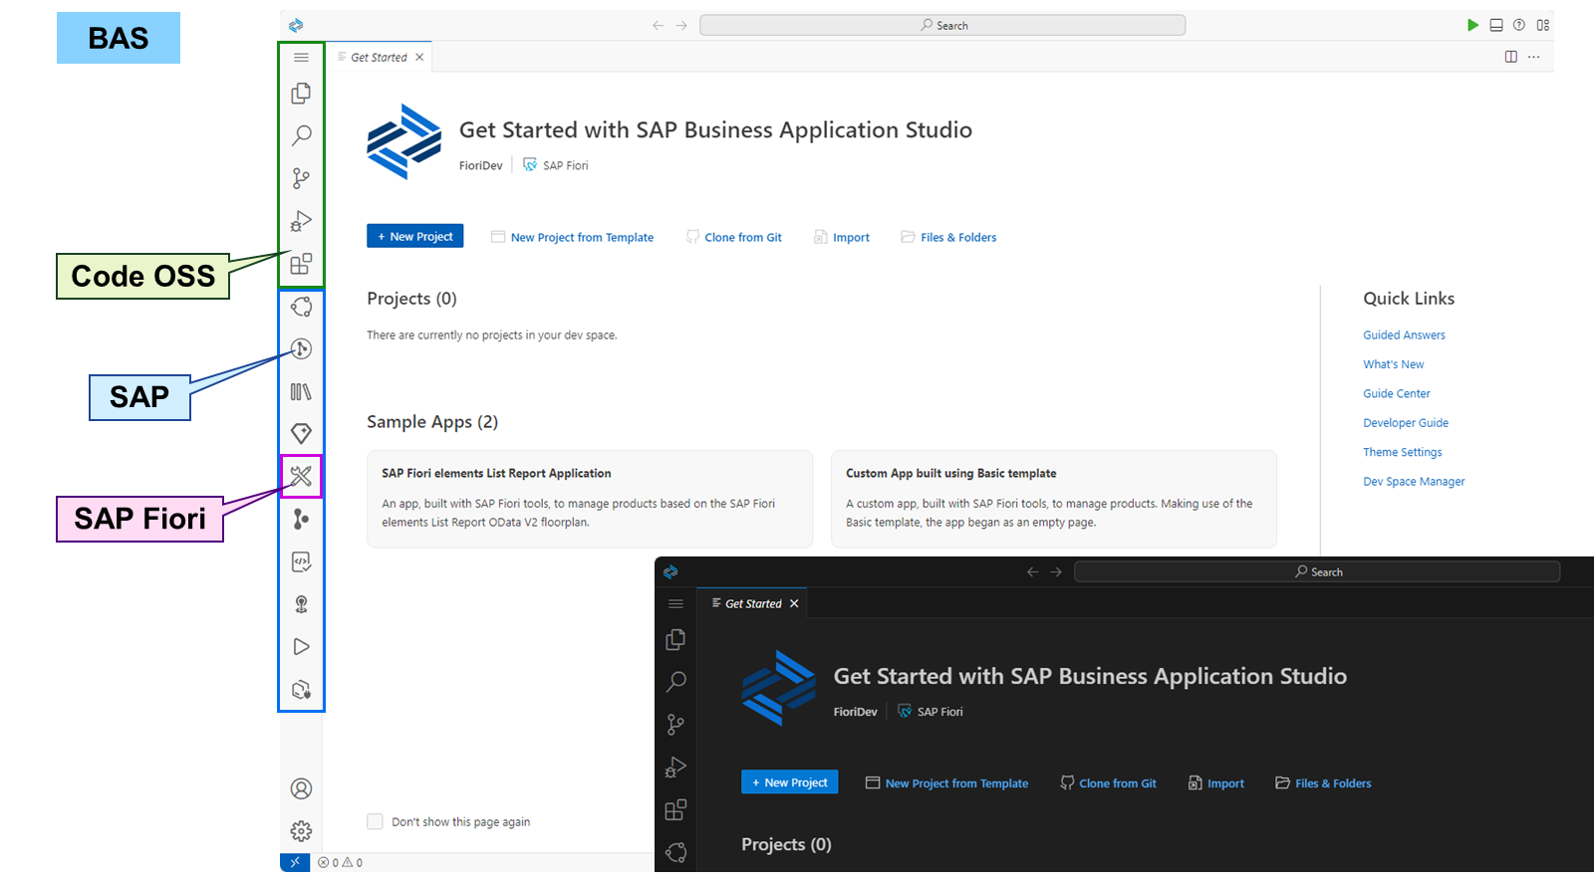Open Dev Space Manager quick link
The width and height of the screenshot is (1594, 882).
click(1414, 482)
